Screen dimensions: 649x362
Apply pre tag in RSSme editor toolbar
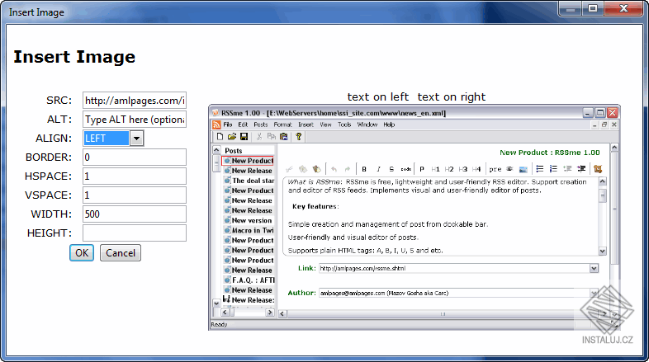tap(495, 169)
